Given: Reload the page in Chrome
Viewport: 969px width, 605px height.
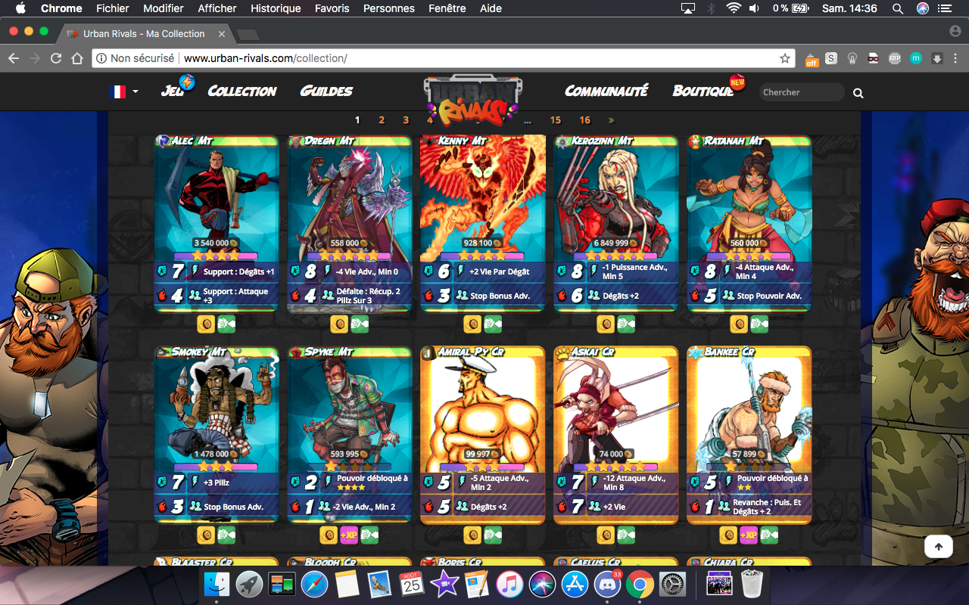Looking at the screenshot, I should 56,58.
